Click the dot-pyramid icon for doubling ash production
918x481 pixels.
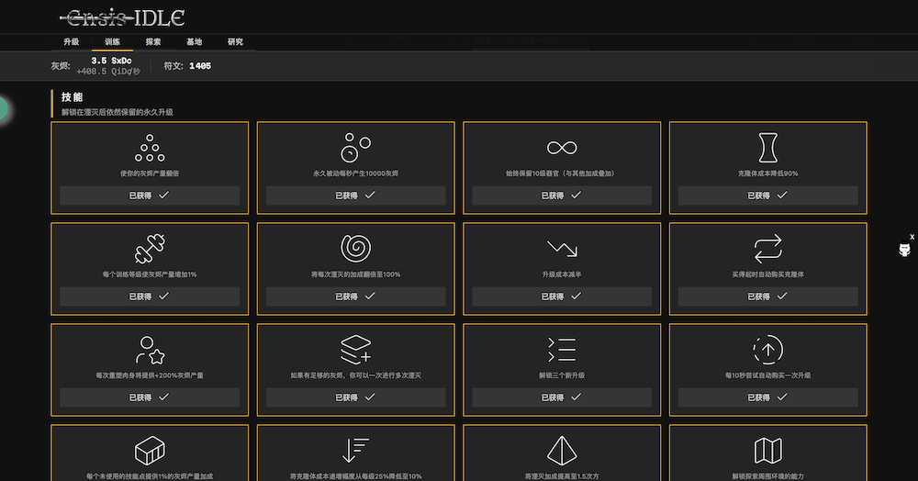click(150, 147)
